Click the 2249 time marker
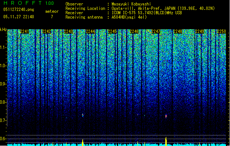This screenshot has width=230, height=146. coord(200,31)
